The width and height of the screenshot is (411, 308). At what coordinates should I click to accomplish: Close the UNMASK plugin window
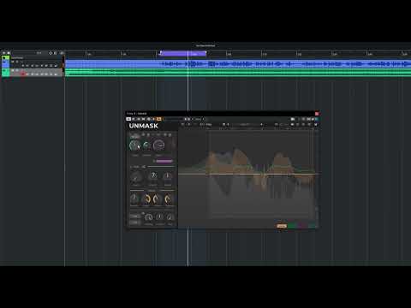pyautogui.click(x=317, y=114)
